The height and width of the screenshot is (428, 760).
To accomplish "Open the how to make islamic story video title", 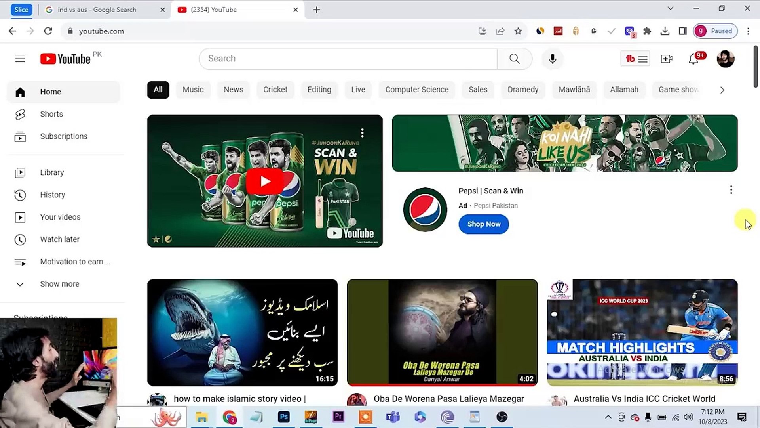I will pos(239,399).
